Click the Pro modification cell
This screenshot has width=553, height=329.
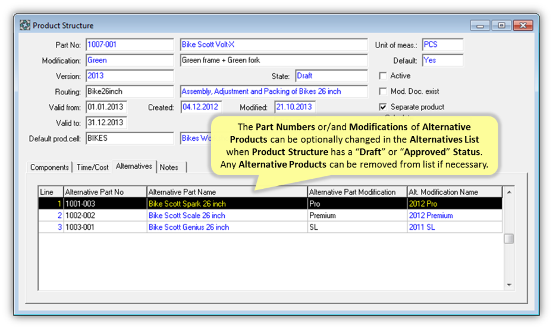pos(357,204)
